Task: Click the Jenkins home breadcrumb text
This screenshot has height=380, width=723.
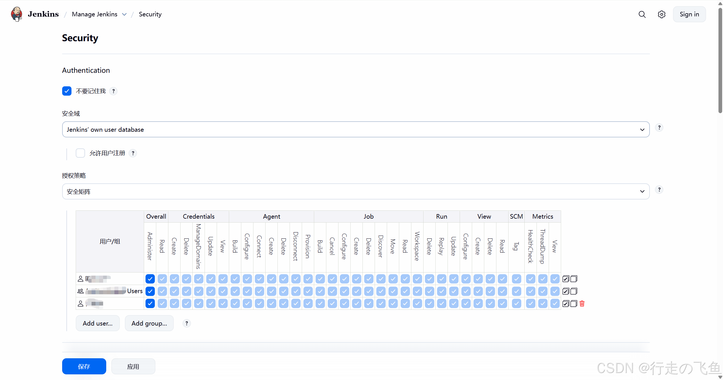Action: (x=43, y=14)
